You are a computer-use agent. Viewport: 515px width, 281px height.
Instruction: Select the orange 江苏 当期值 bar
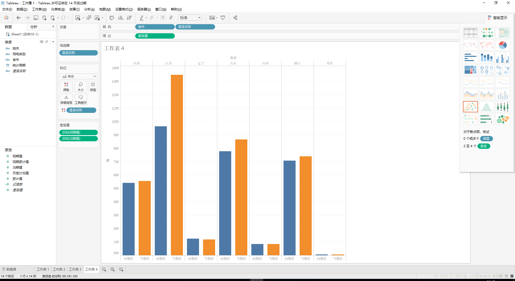(x=177, y=165)
